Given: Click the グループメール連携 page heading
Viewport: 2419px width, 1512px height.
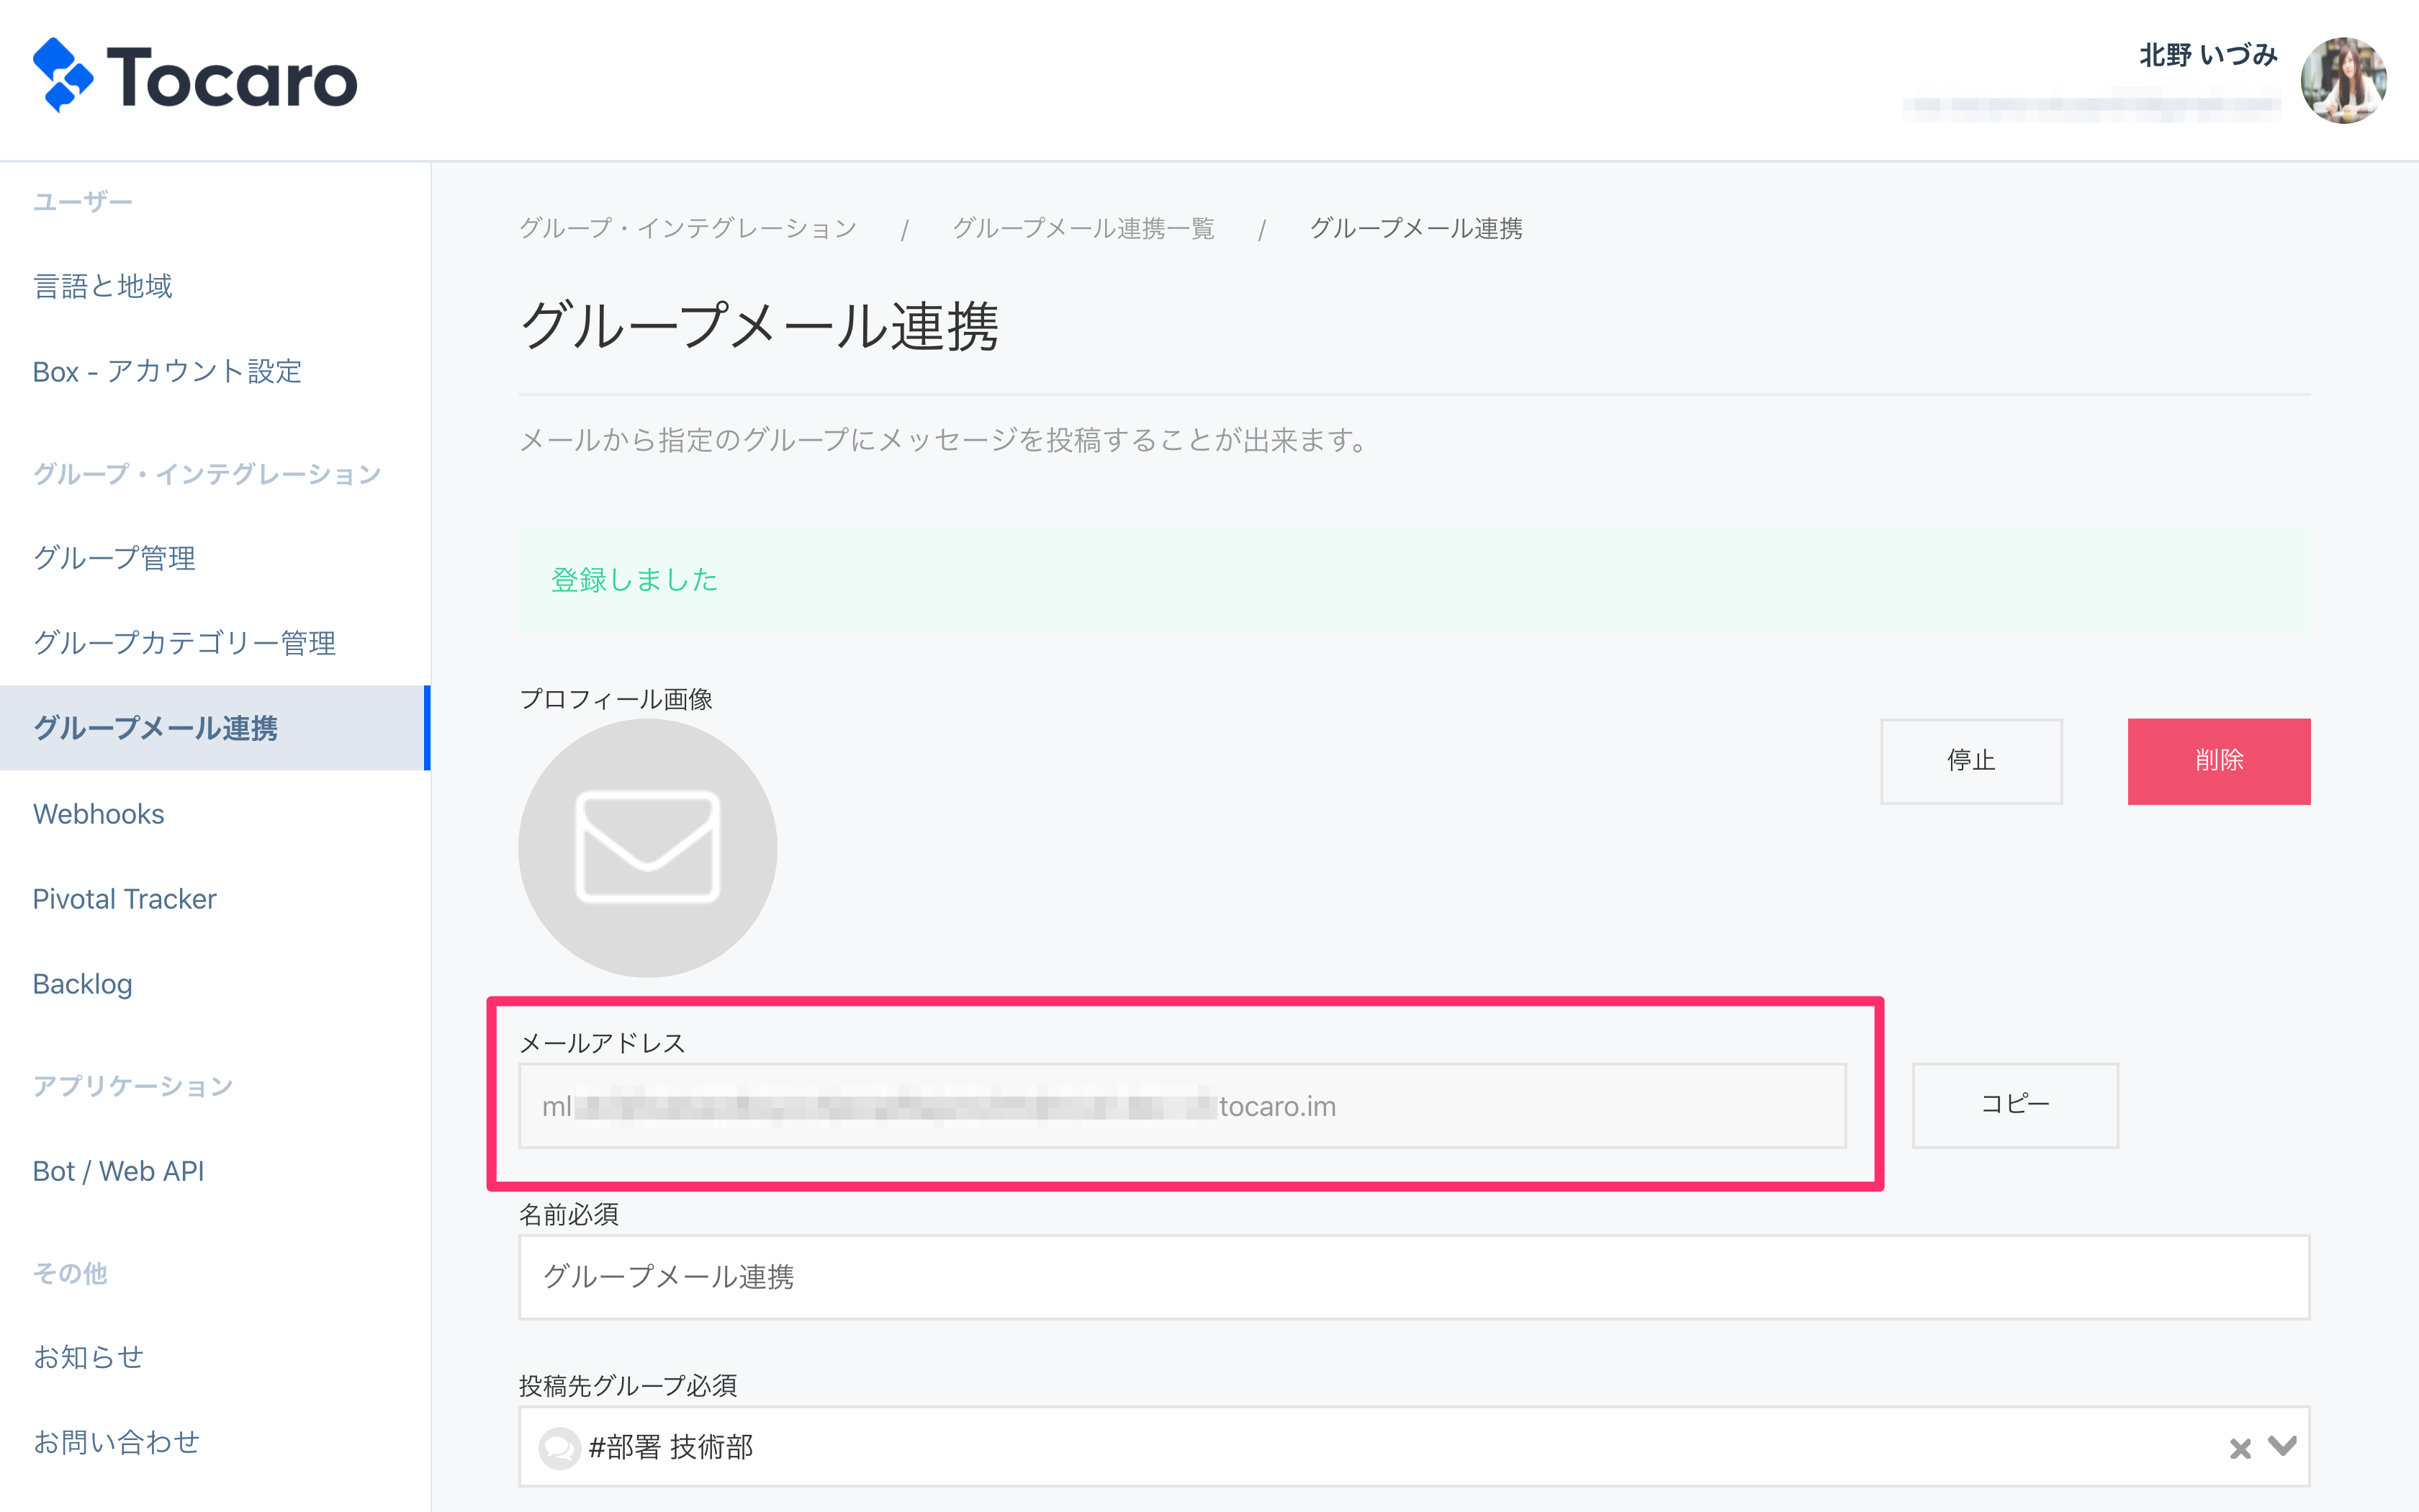Looking at the screenshot, I should 760,326.
